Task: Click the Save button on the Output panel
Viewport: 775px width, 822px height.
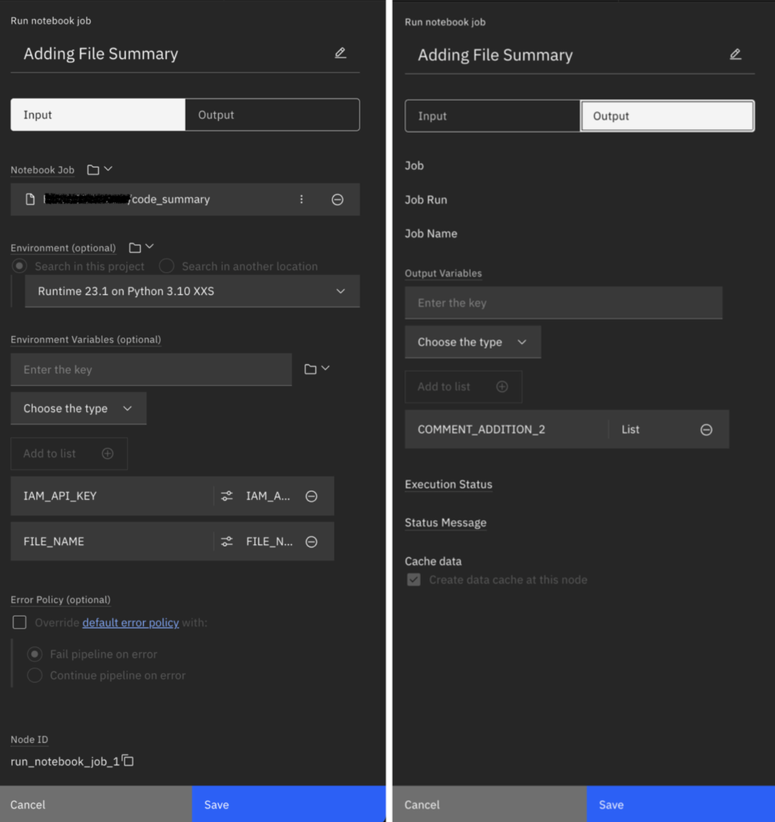Action: point(679,804)
